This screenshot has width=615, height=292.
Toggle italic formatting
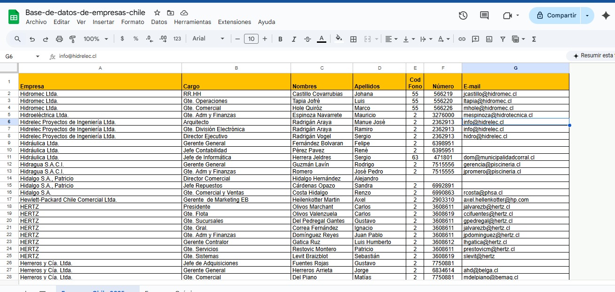coord(294,39)
